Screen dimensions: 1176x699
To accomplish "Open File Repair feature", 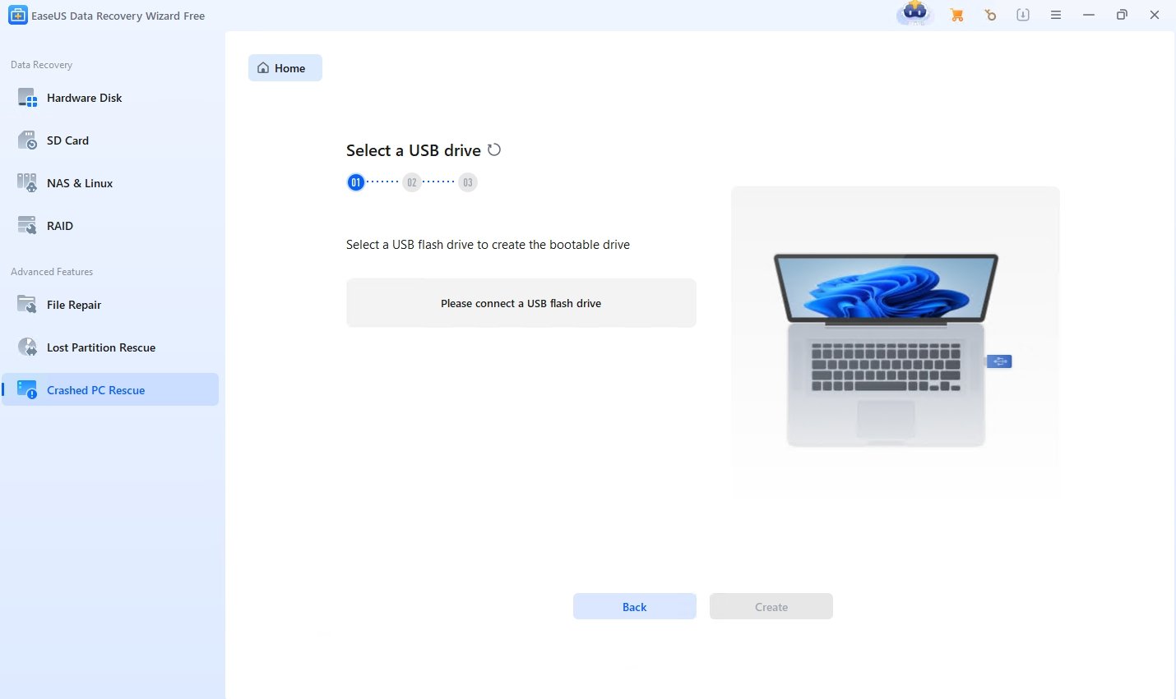I will pyautogui.click(x=74, y=305).
